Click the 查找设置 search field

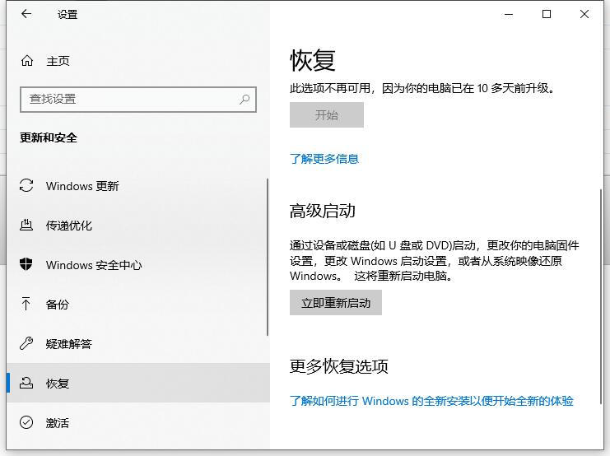click(x=138, y=100)
